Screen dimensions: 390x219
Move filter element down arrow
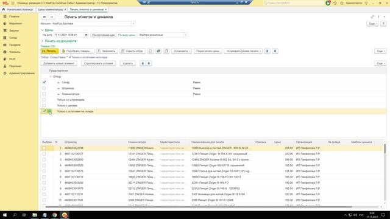(149, 63)
